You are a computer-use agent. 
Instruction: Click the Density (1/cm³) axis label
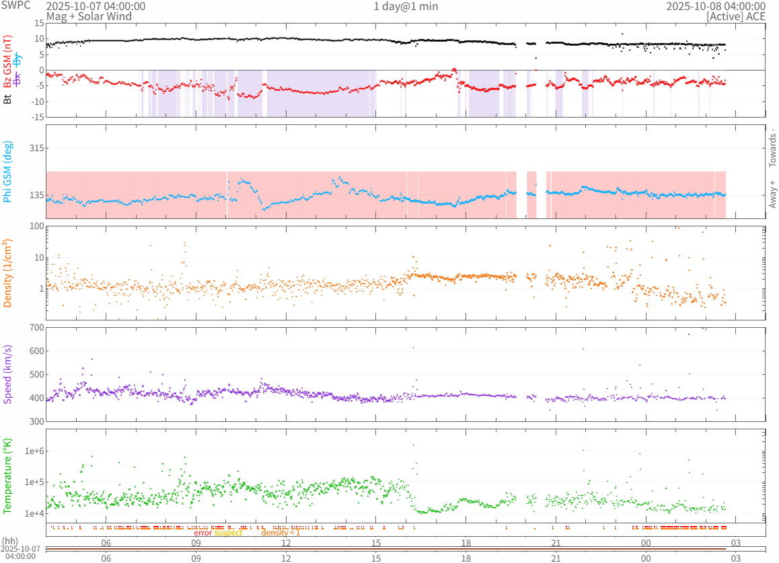pos(8,273)
